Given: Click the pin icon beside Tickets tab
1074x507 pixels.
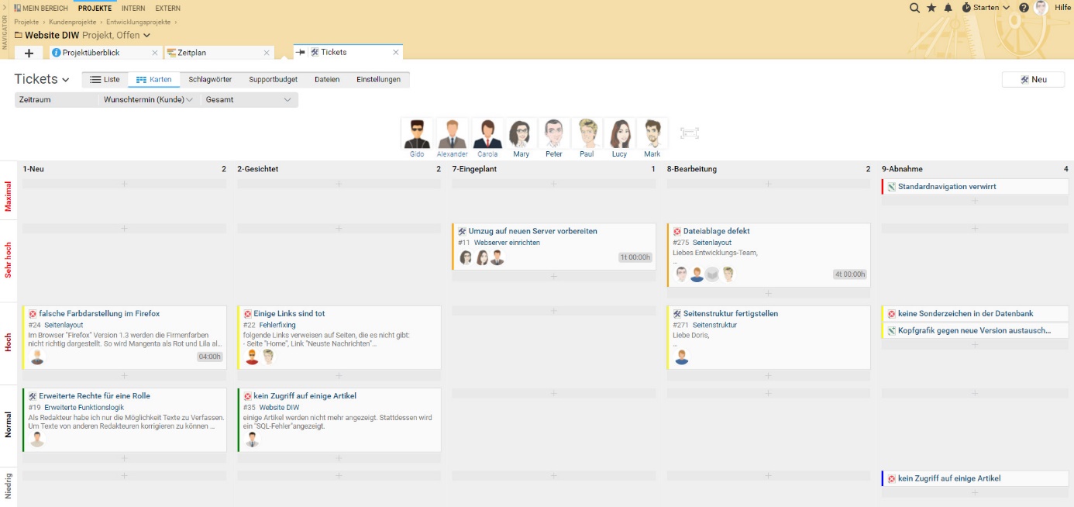Looking at the screenshot, I should [301, 53].
